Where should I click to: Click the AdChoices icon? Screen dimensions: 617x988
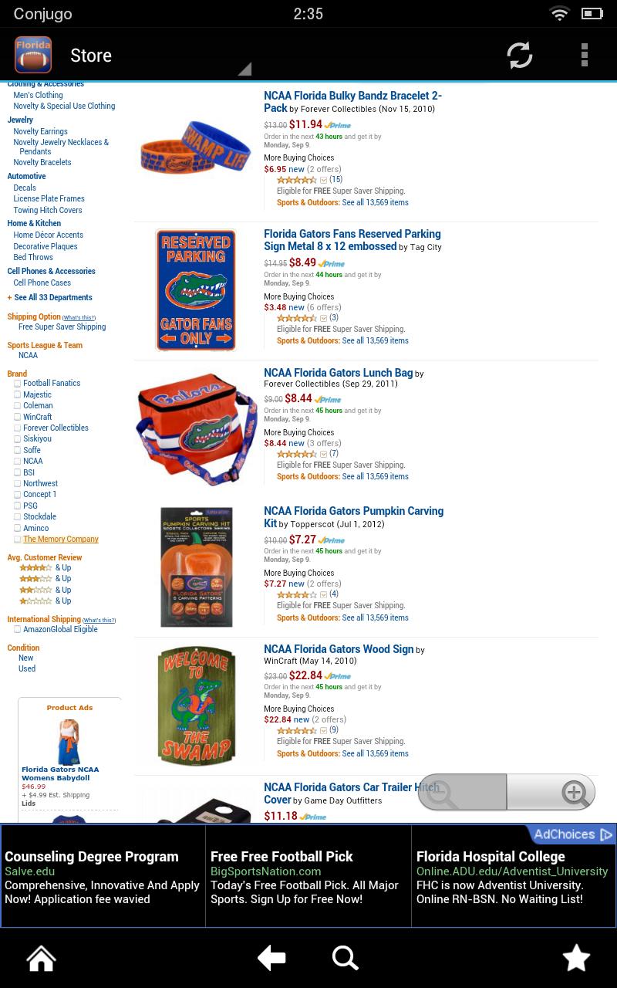click(x=606, y=834)
